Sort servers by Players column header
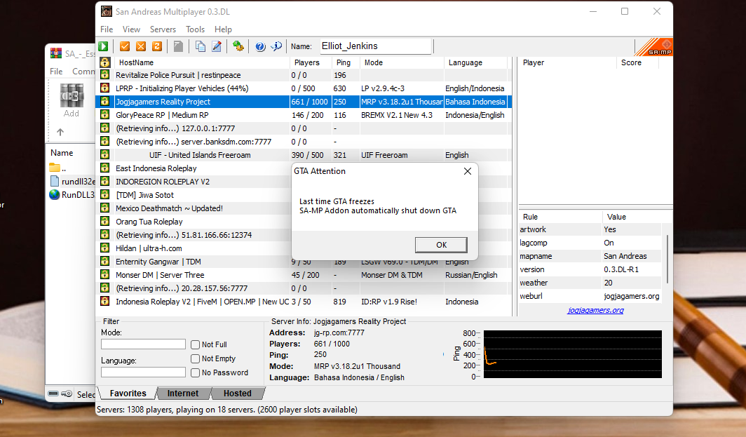This screenshot has width=746, height=437. pyautogui.click(x=311, y=62)
